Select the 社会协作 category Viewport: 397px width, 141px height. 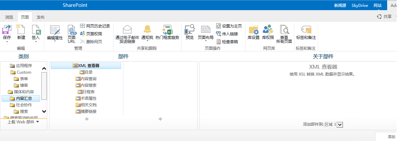coord(21,105)
